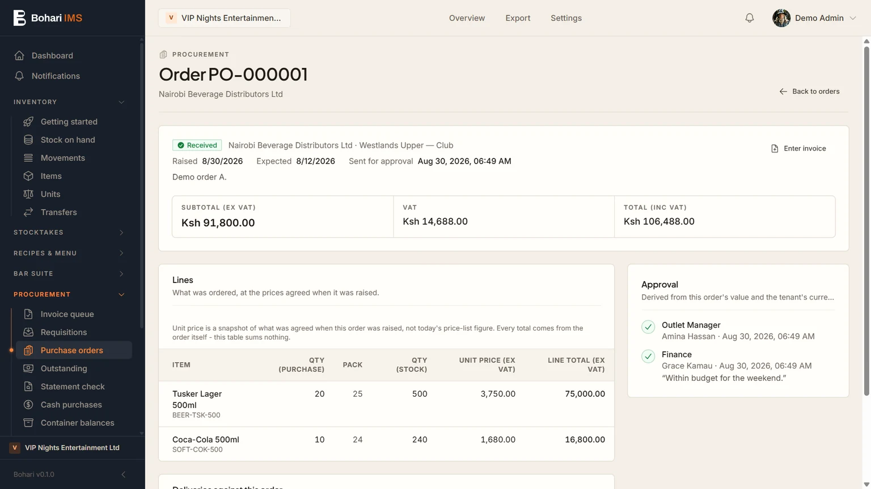This screenshot has height=489, width=871.
Task: Click subtotal Ksh 91,800.00
Action: pos(218,223)
